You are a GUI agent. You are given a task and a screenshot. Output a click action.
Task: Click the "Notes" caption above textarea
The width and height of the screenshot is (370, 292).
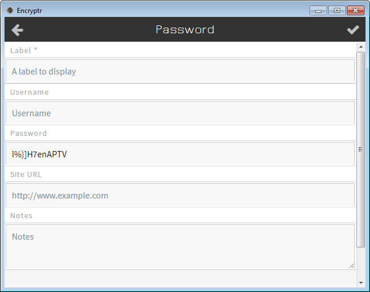pyautogui.click(x=21, y=215)
